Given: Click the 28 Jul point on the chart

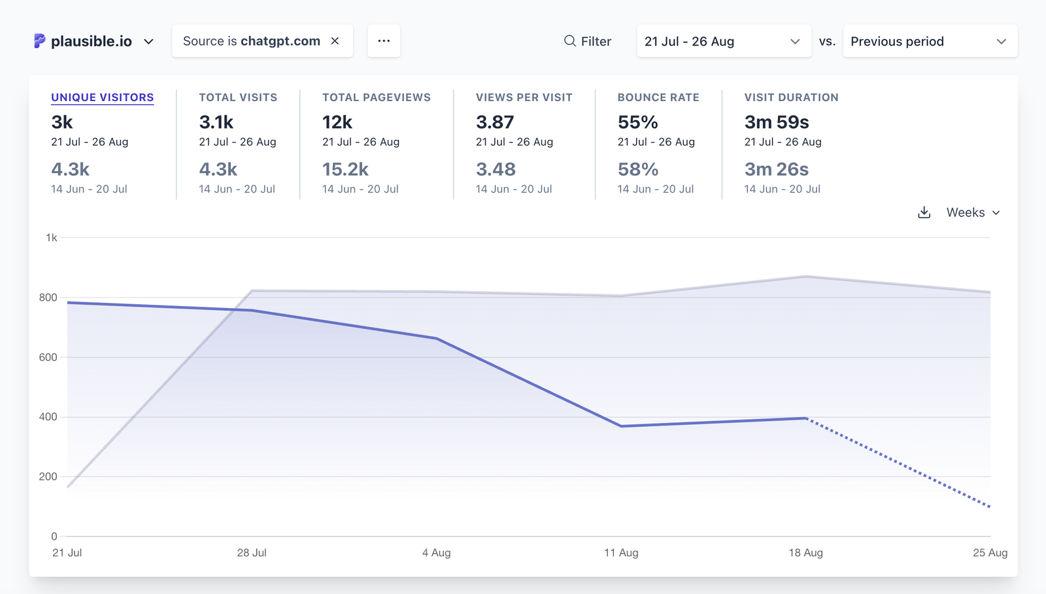Looking at the screenshot, I should click(x=252, y=310).
